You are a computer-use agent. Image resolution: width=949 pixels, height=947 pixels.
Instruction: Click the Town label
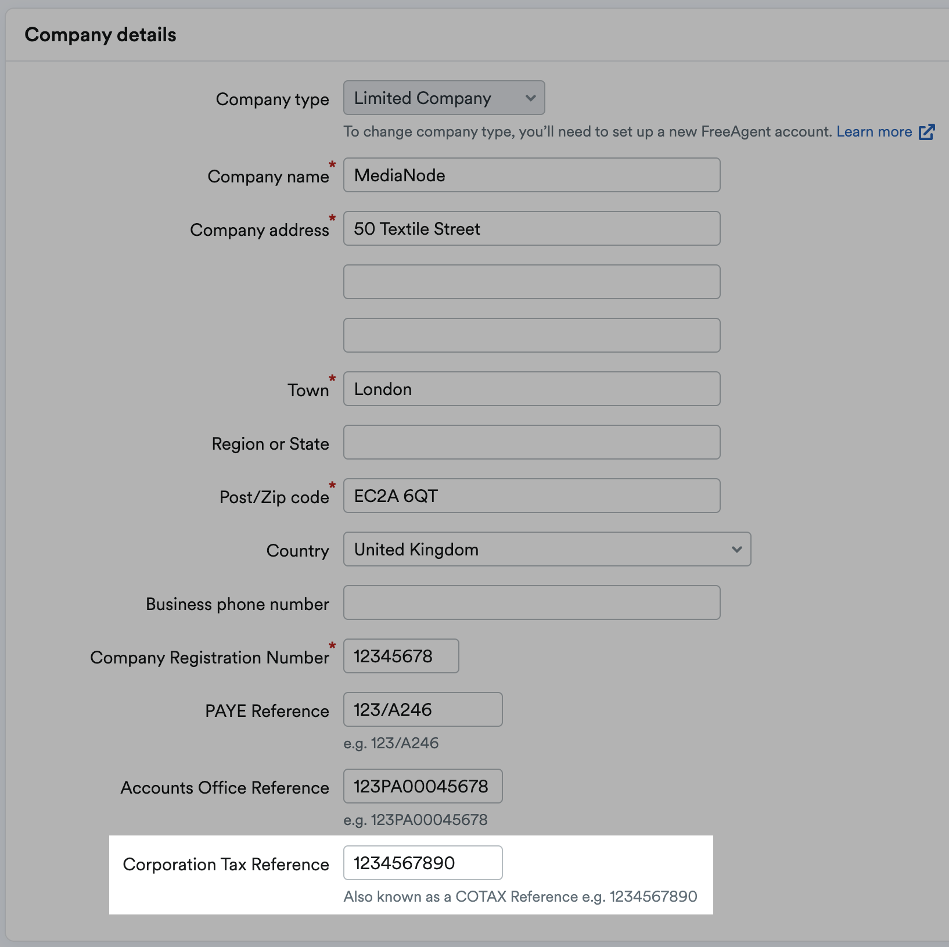[x=308, y=390]
